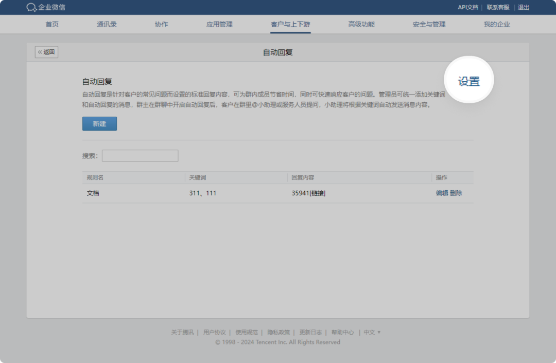Screen dimensions: 556x363
Task: Focus the 搜索 input field
Action: [x=140, y=156]
